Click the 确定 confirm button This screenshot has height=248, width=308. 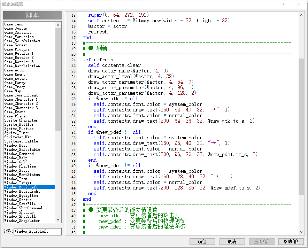(202, 241)
